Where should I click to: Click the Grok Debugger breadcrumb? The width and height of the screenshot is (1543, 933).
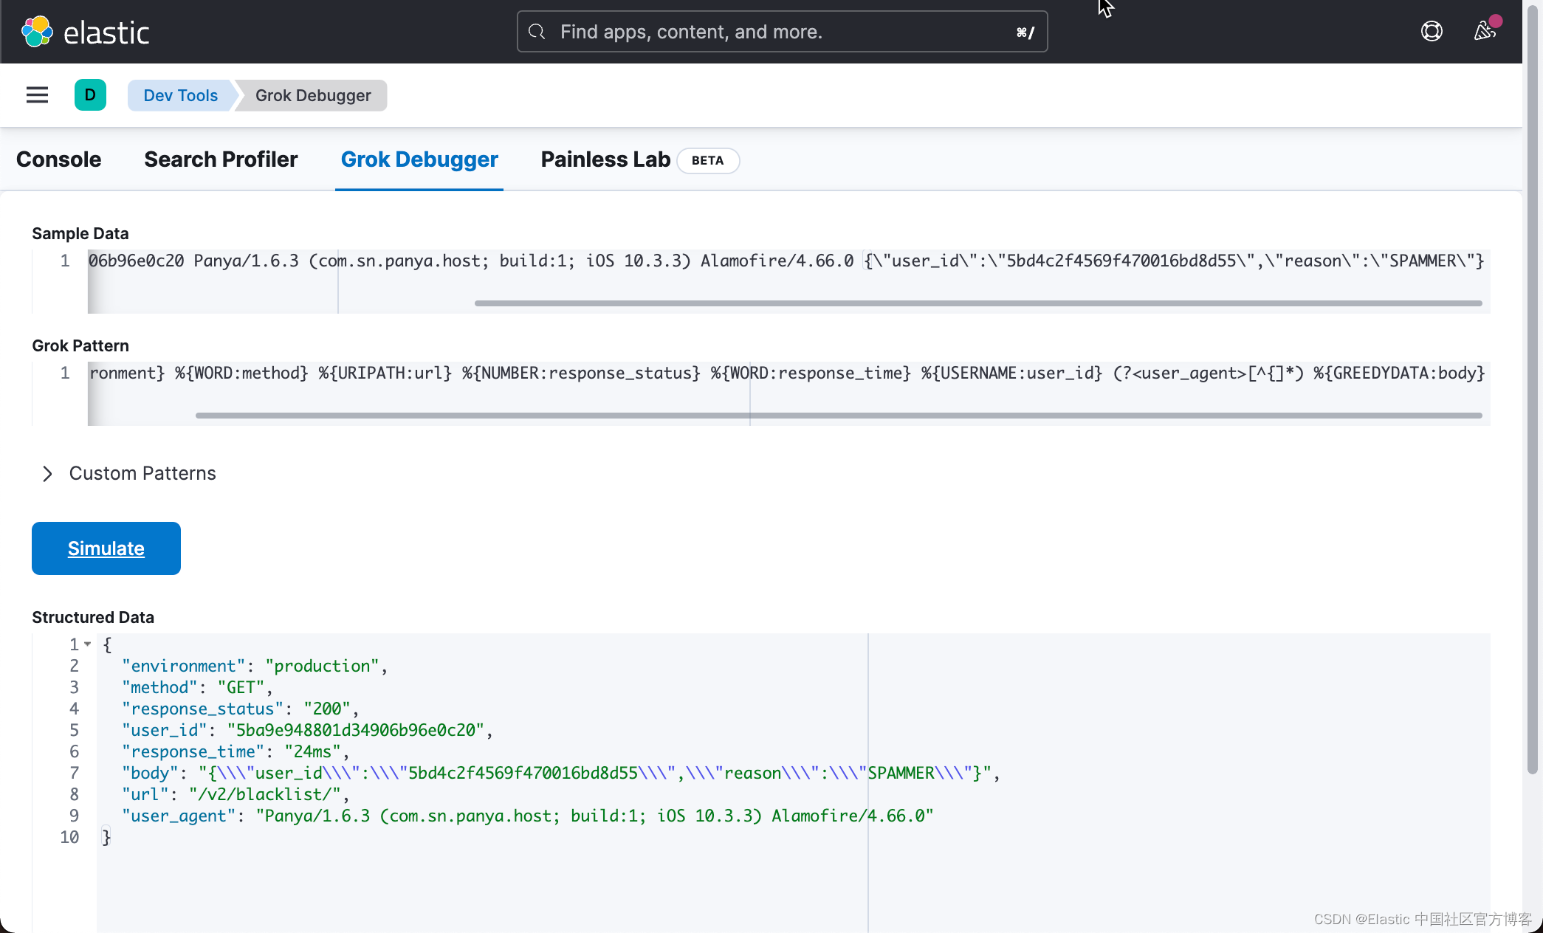click(x=313, y=95)
